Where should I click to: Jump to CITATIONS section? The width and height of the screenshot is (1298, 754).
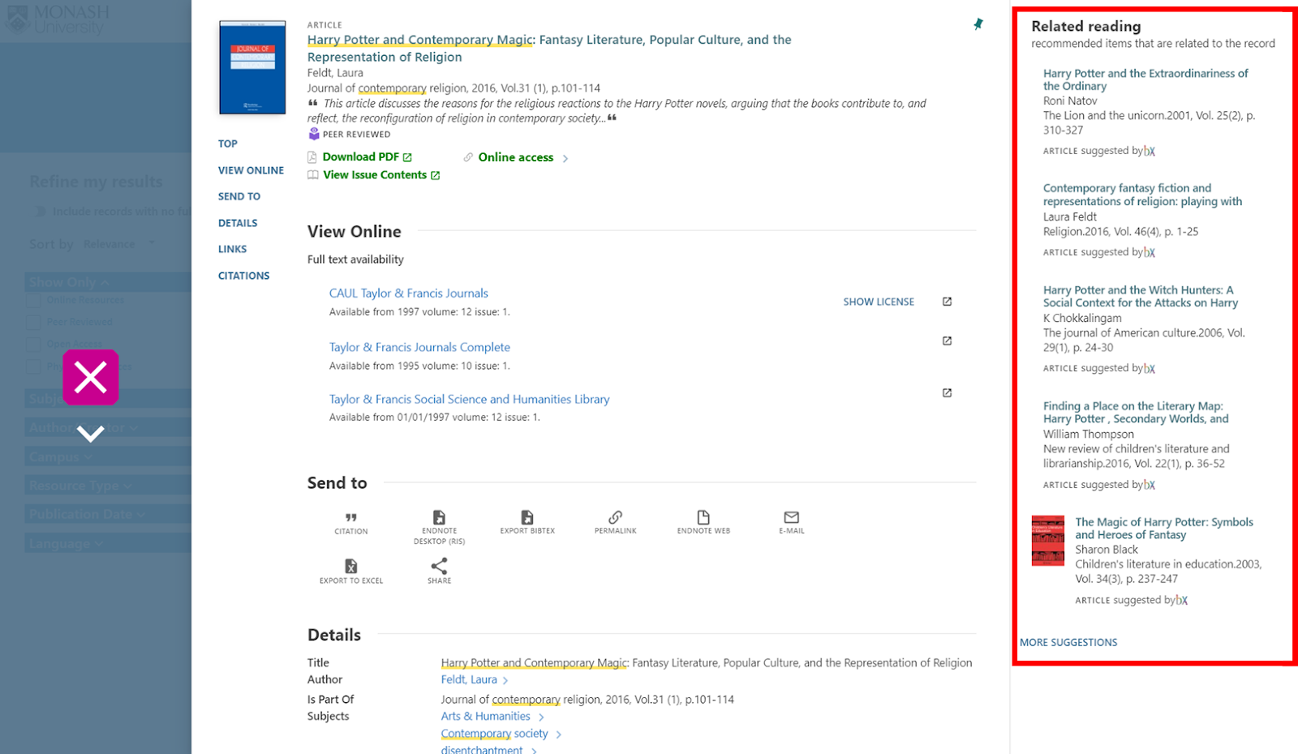click(243, 276)
